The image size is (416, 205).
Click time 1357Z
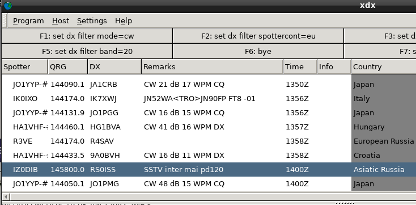[297, 127]
